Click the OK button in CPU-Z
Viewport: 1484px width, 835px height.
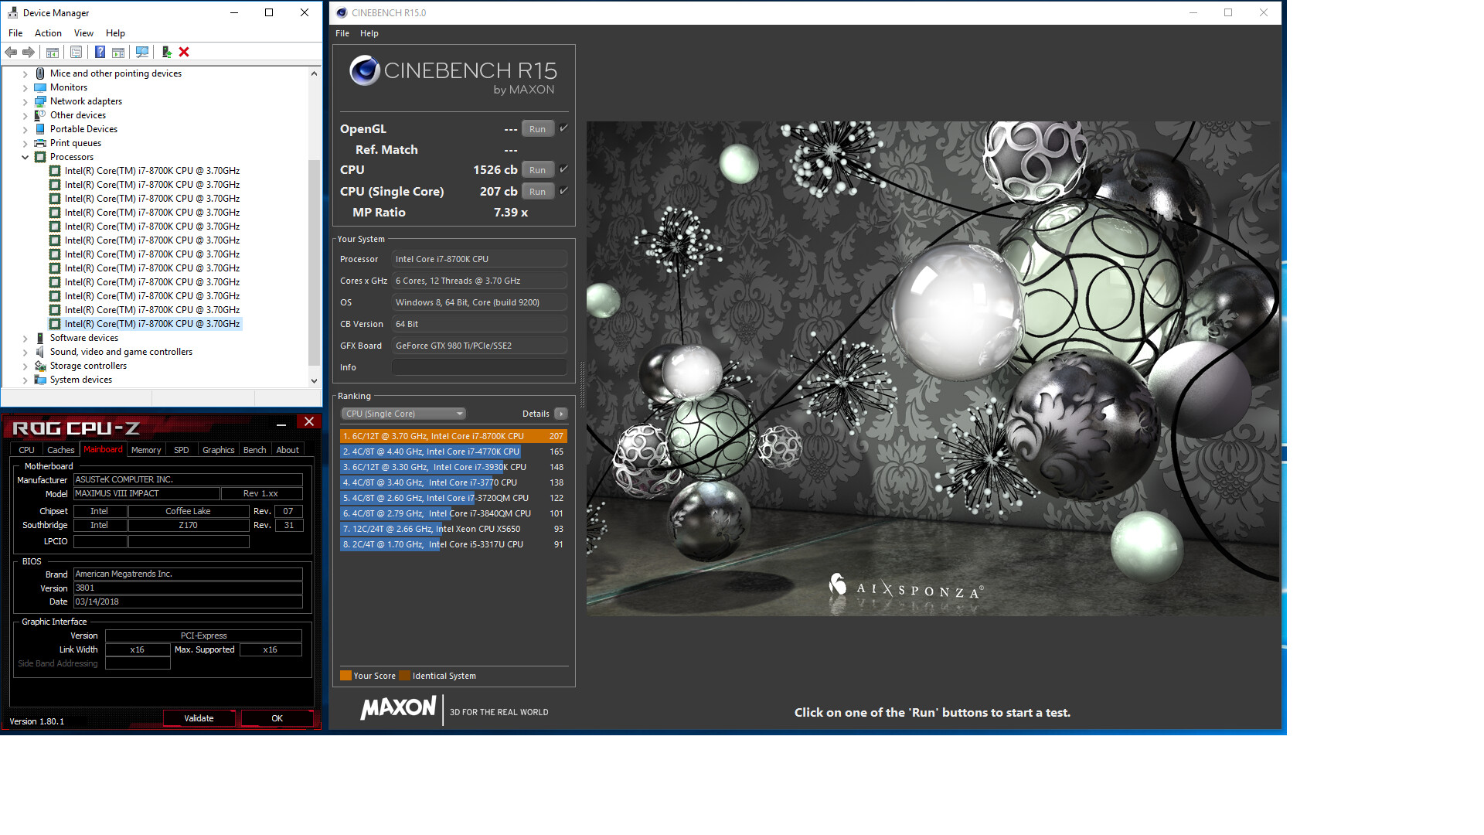277,718
